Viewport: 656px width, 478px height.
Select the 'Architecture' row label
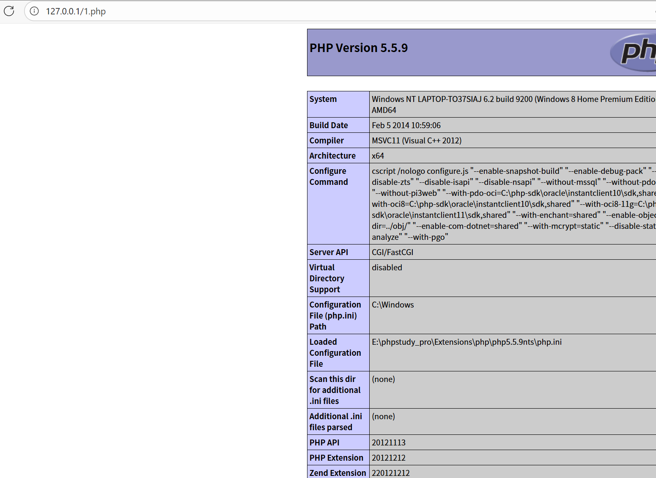(332, 156)
